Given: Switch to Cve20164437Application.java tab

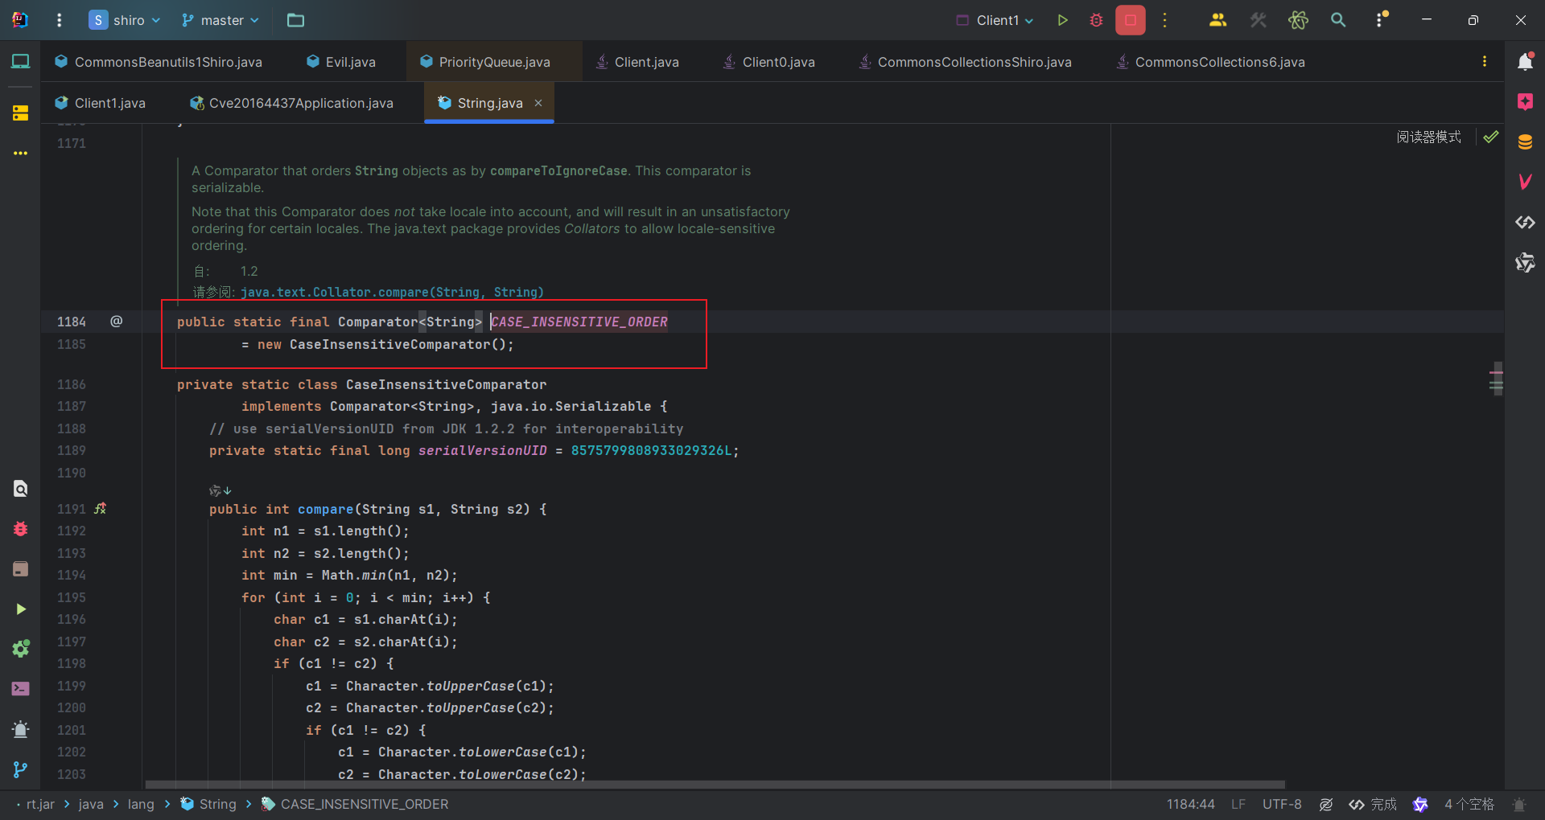Looking at the screenshot, I should 292,103.
